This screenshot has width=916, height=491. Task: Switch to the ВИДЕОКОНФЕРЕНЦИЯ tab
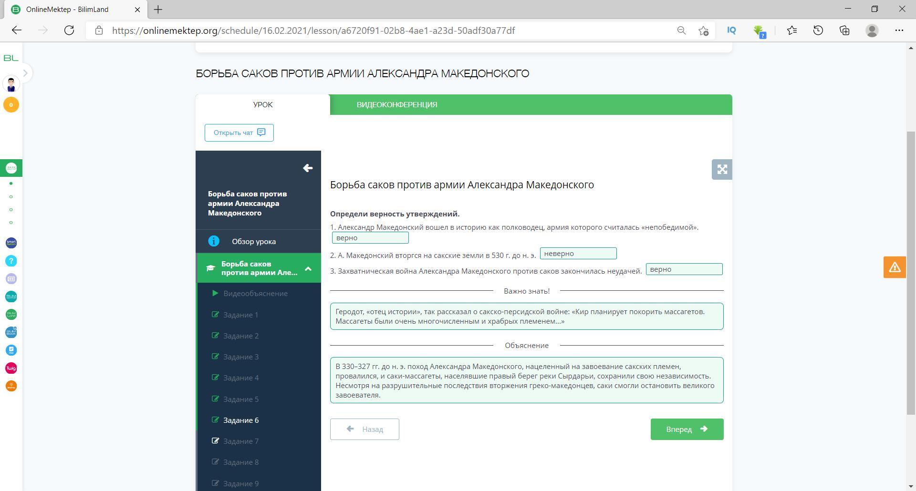click(397, 104)
